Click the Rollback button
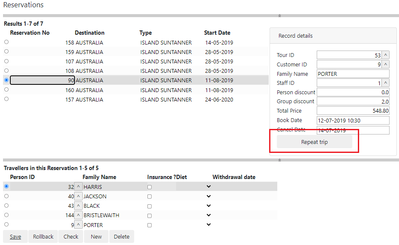Viewport: 399px width, 245px height. (43, 236)
